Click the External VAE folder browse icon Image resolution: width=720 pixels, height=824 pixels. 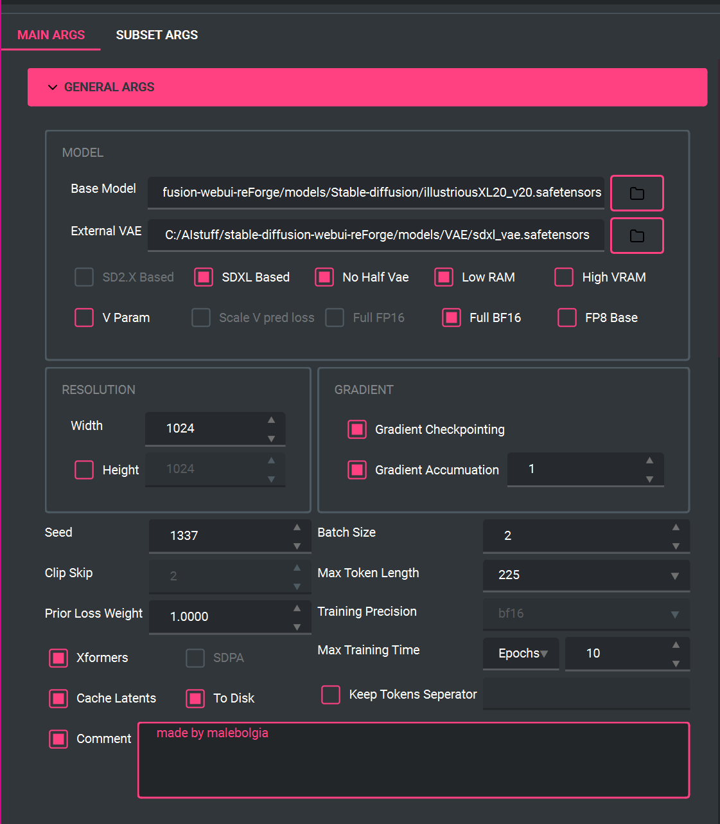coord(637,236)
